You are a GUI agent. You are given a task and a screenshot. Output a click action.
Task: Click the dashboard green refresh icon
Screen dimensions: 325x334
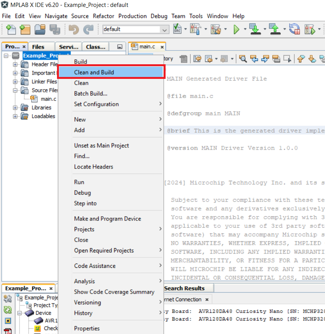[x=8, y=309]
